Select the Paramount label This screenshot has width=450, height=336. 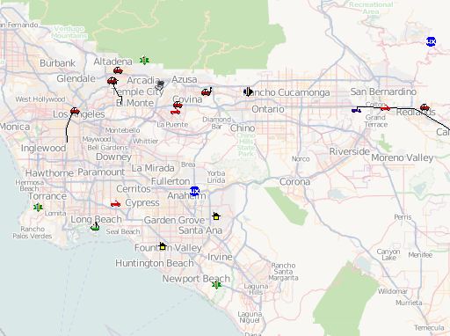(x=101, y=172)
